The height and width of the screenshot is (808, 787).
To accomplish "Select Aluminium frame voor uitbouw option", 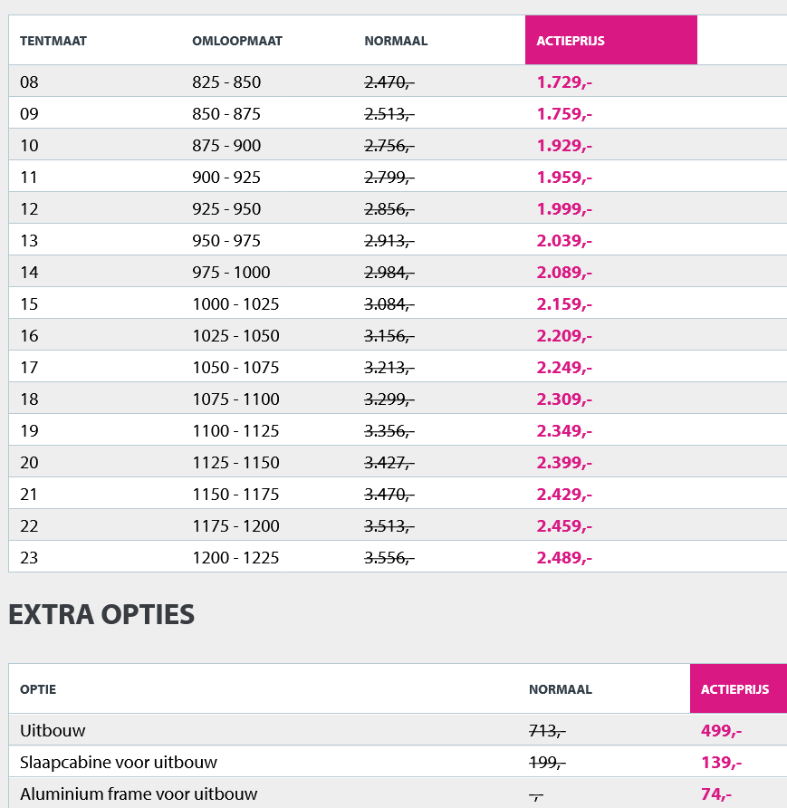I will tap(139, 794).
